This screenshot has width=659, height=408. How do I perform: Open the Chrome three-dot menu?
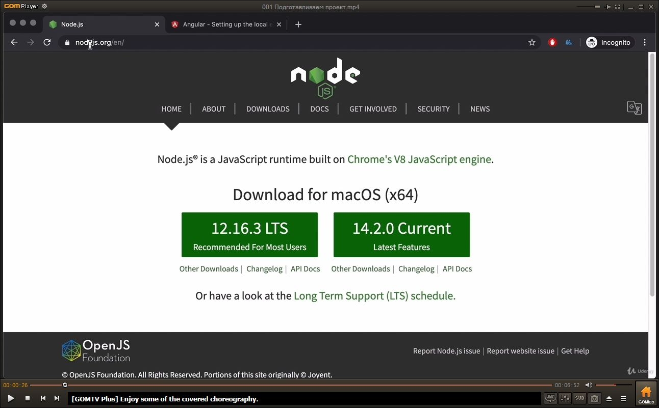645,42
